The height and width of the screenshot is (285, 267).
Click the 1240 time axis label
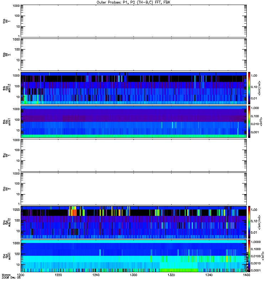click(96, 275)
